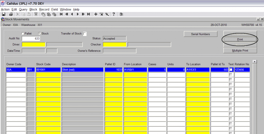Click the Save disk icon in toolbar
This screenshot has width=264, height=134.
[x=4, y=14]
